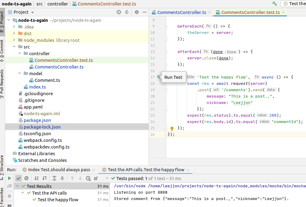Screen dimensions: 306x207
Task: Toggle sort alphabetically in Run toolbar
Action: click(x=36, y=178)
